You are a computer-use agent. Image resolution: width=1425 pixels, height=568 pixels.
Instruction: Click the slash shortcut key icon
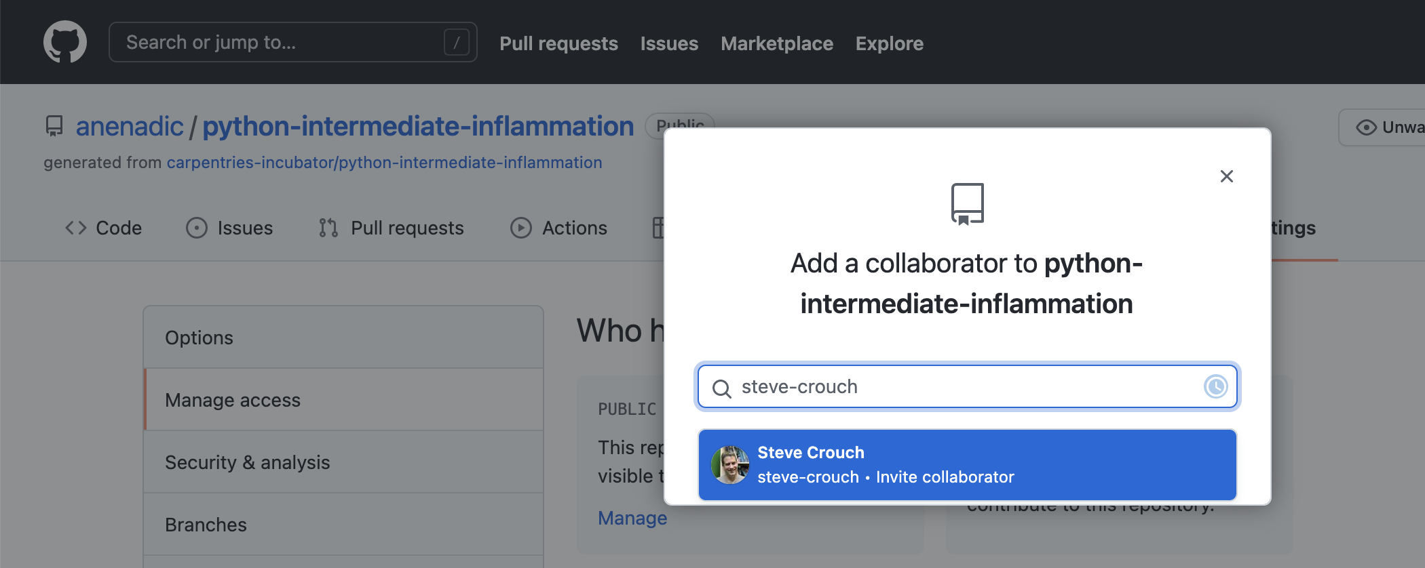[x=456, y=43]
